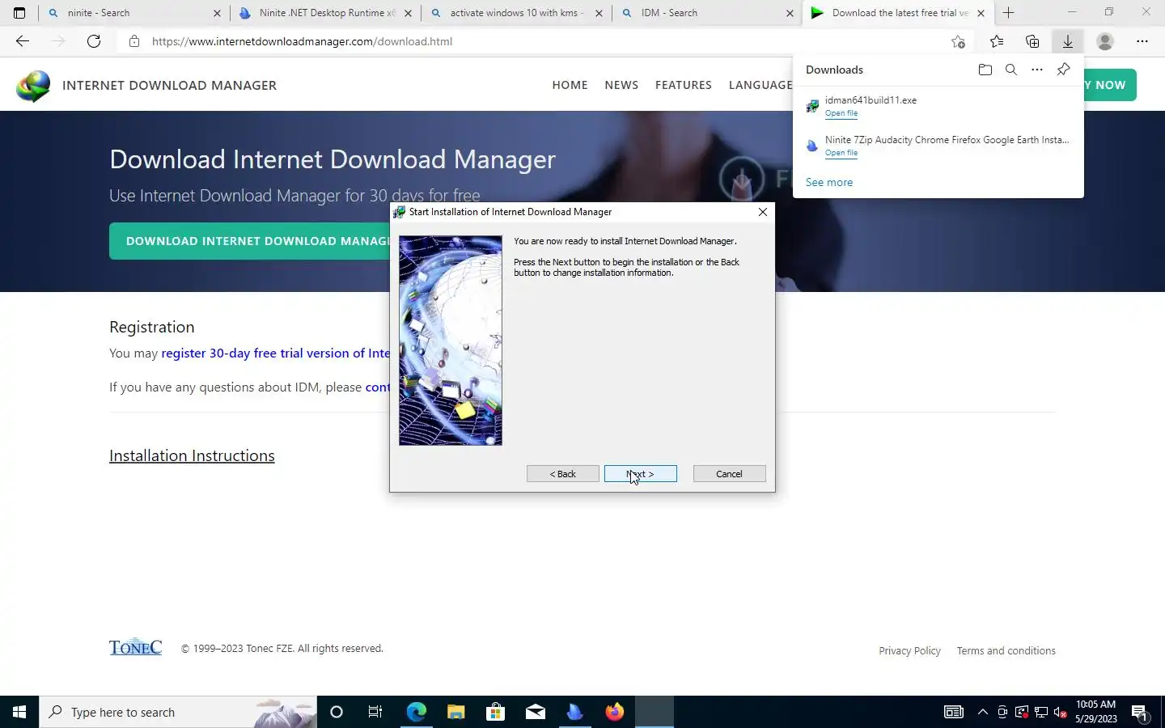Open the clock and date flyout
Screen dimensions: 1165x728
1095,712
